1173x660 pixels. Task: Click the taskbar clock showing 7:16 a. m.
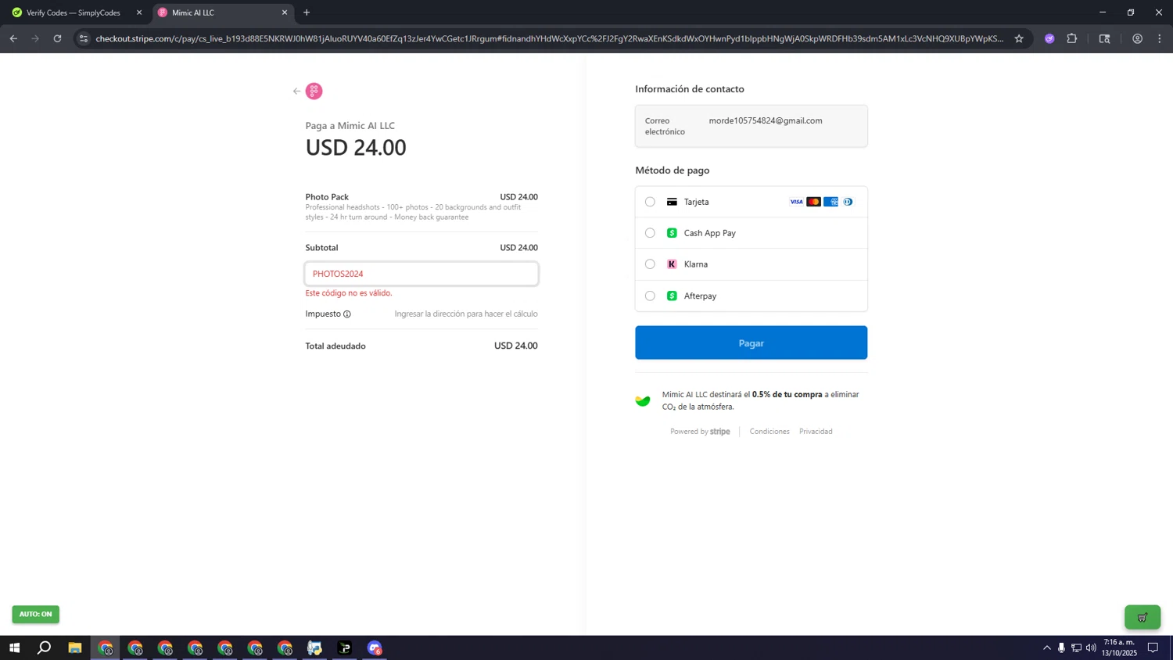coord(1119,647)
